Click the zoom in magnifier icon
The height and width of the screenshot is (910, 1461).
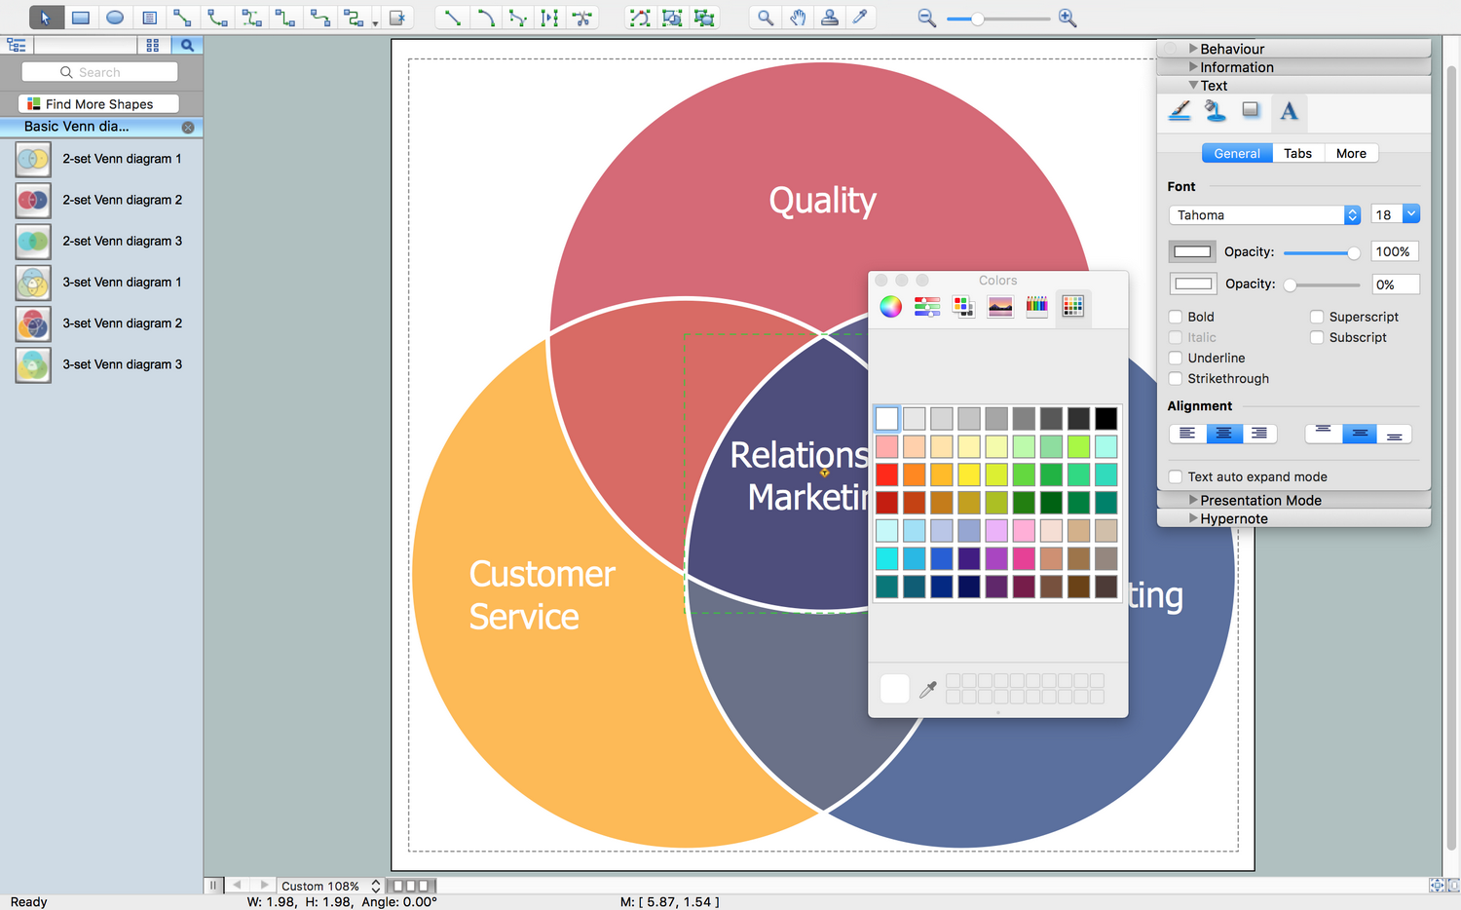point(1068,19)
